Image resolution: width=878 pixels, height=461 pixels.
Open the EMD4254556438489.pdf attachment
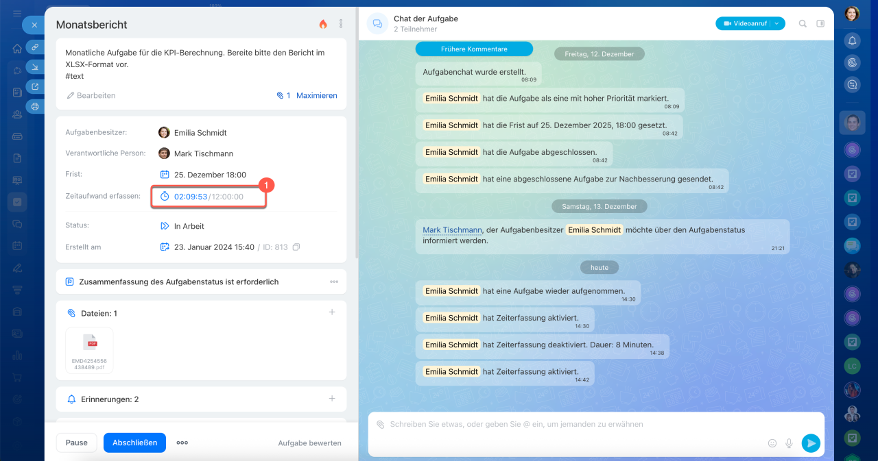(x=89, y=350)
